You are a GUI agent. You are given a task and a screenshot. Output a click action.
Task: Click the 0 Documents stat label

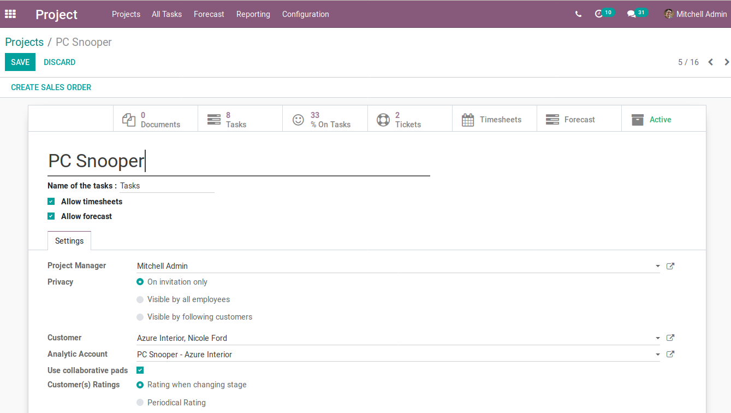(x=161, y=120)
